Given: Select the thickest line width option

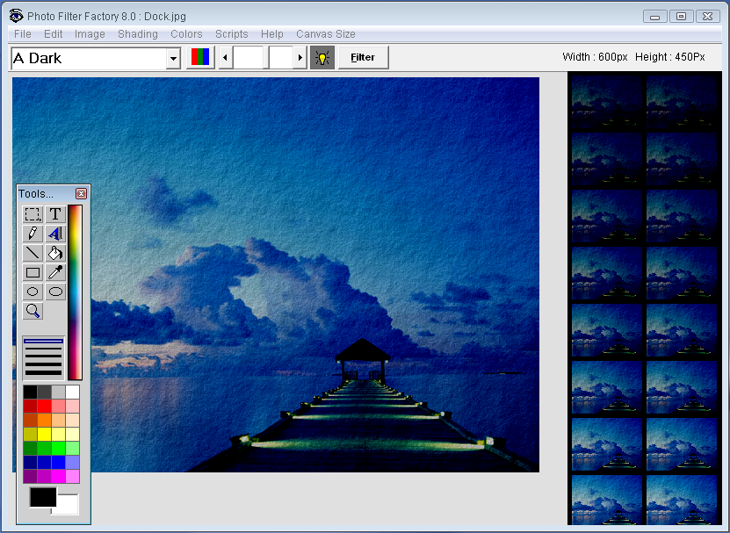Looking at the screenshot, I should (43, 373).
